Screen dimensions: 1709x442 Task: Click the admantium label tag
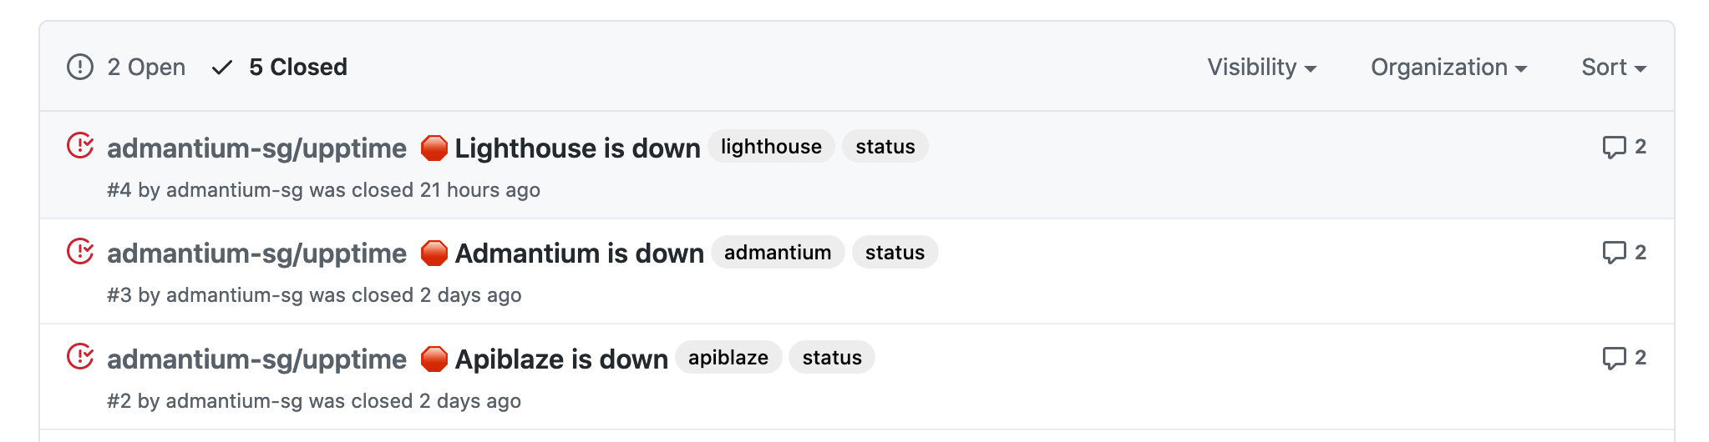pyautogui.click(x=778, y=253)
